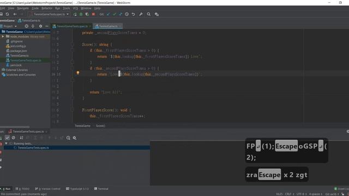The height and width of the screenshot is (196, 349).
Task: Open the CRLF line separator selector
Action: [290, 194]
